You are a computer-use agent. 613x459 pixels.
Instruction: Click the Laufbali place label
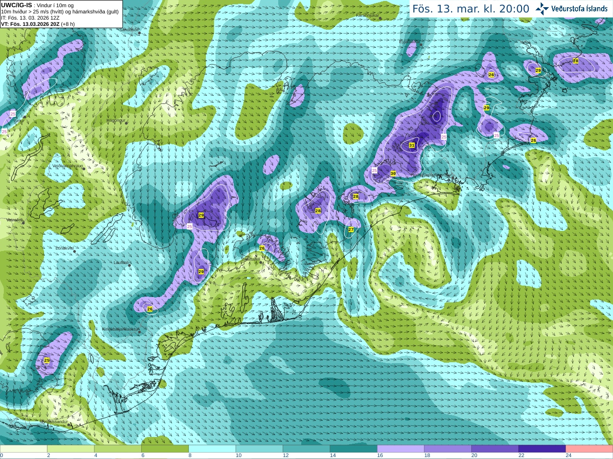tap(121, 263)
